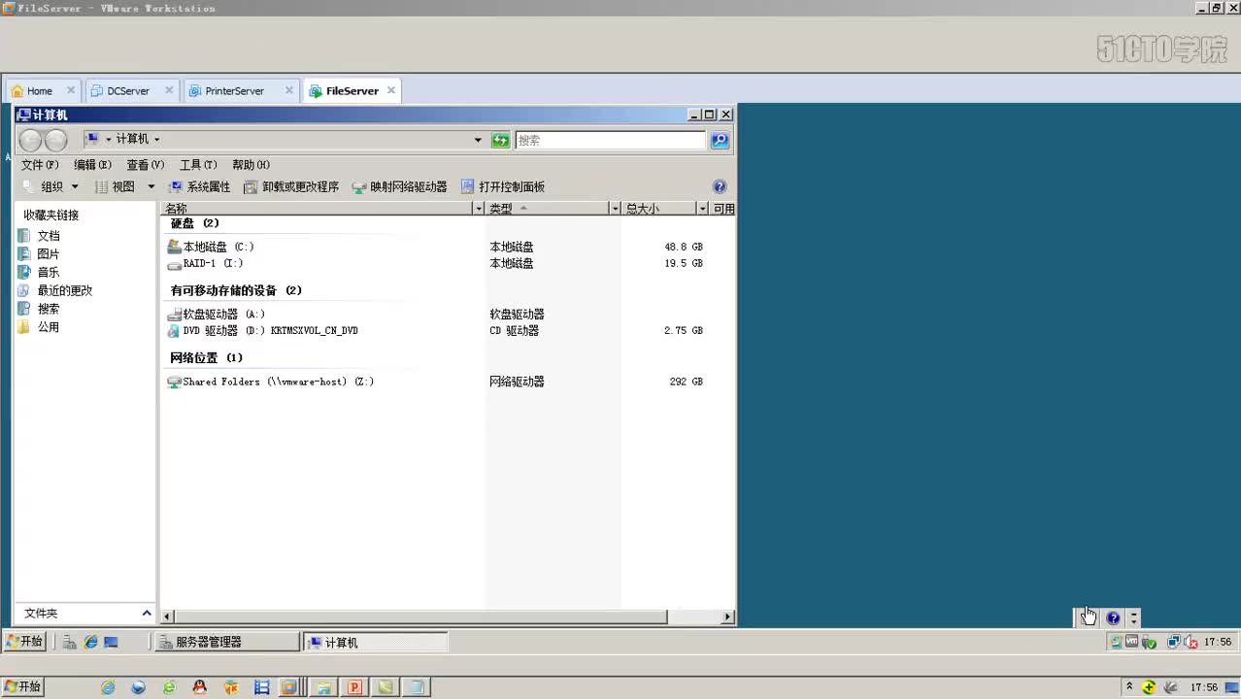The image size is (1241, 699).
Task: Open the 帮助(H) menu
Action: [x=251, y=165]
